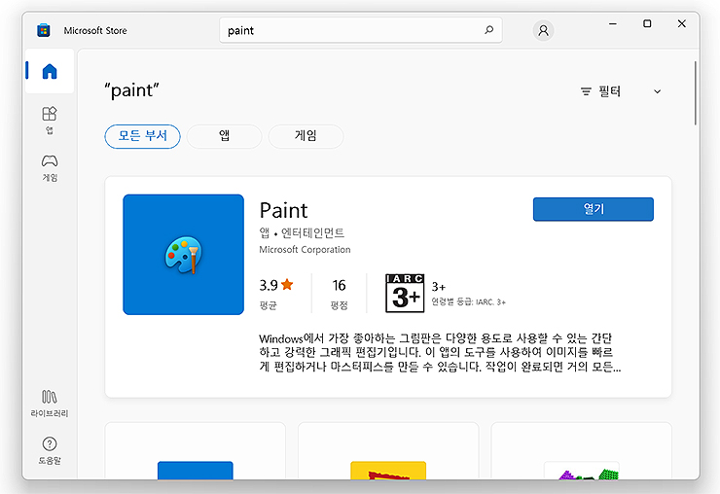Open the Home sidebar icon

[50, 71]
